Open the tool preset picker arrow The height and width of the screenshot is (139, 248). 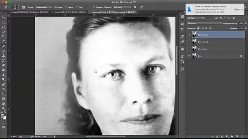click(9, 7)
